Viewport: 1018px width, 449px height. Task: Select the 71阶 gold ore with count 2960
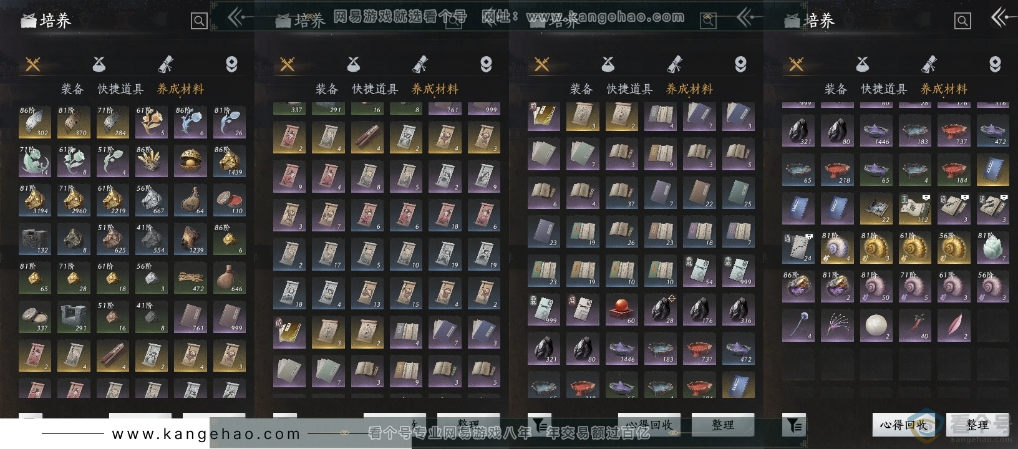74,200
